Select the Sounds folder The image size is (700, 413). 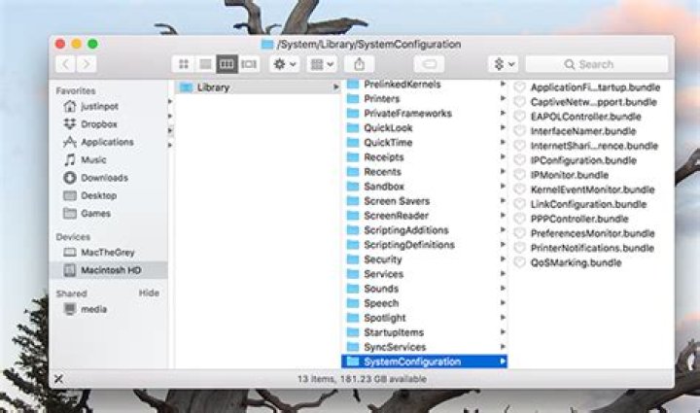coord(427,289)
